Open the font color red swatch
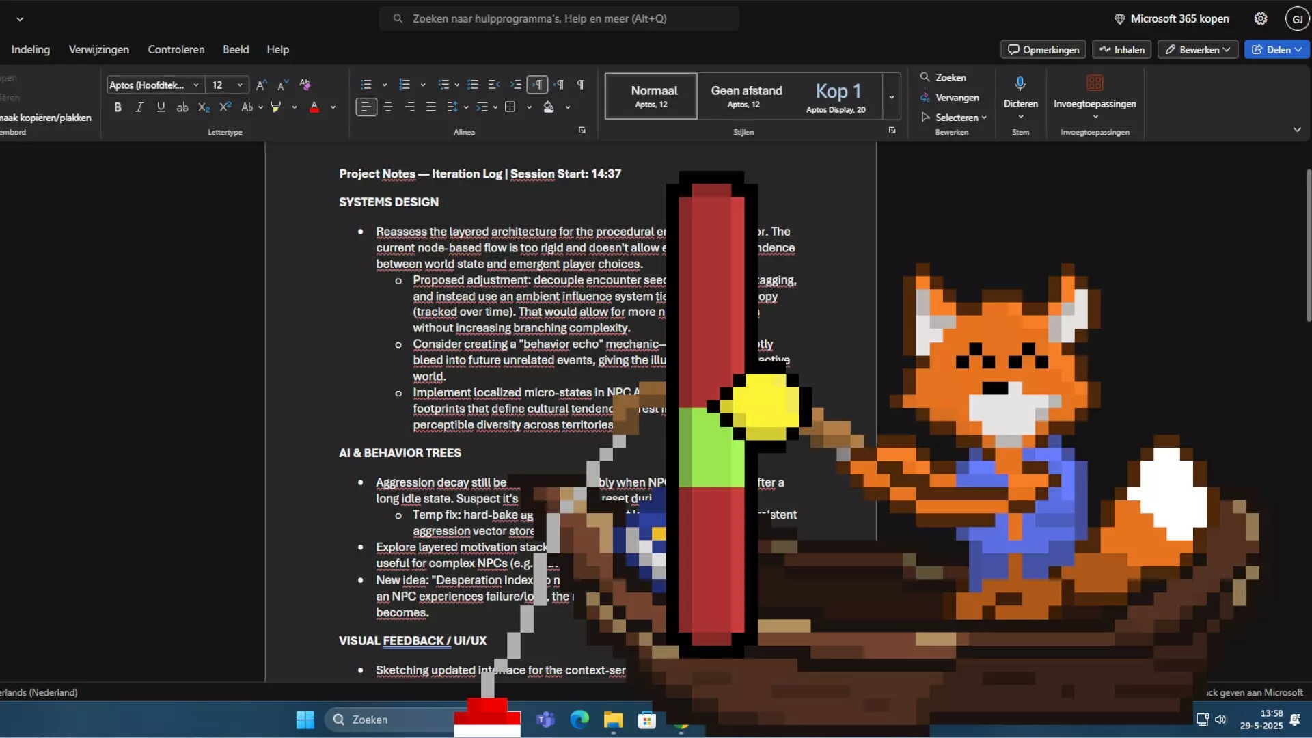Viewport: 1312px width, 738px height. (x=314, y=107)
